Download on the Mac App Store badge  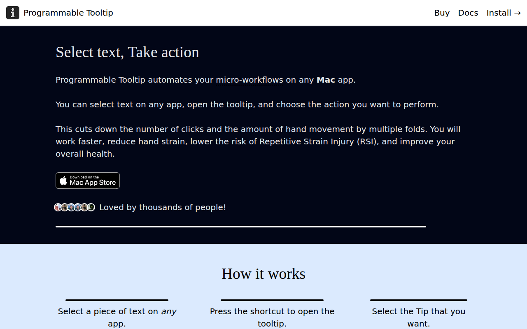(88, 181)
